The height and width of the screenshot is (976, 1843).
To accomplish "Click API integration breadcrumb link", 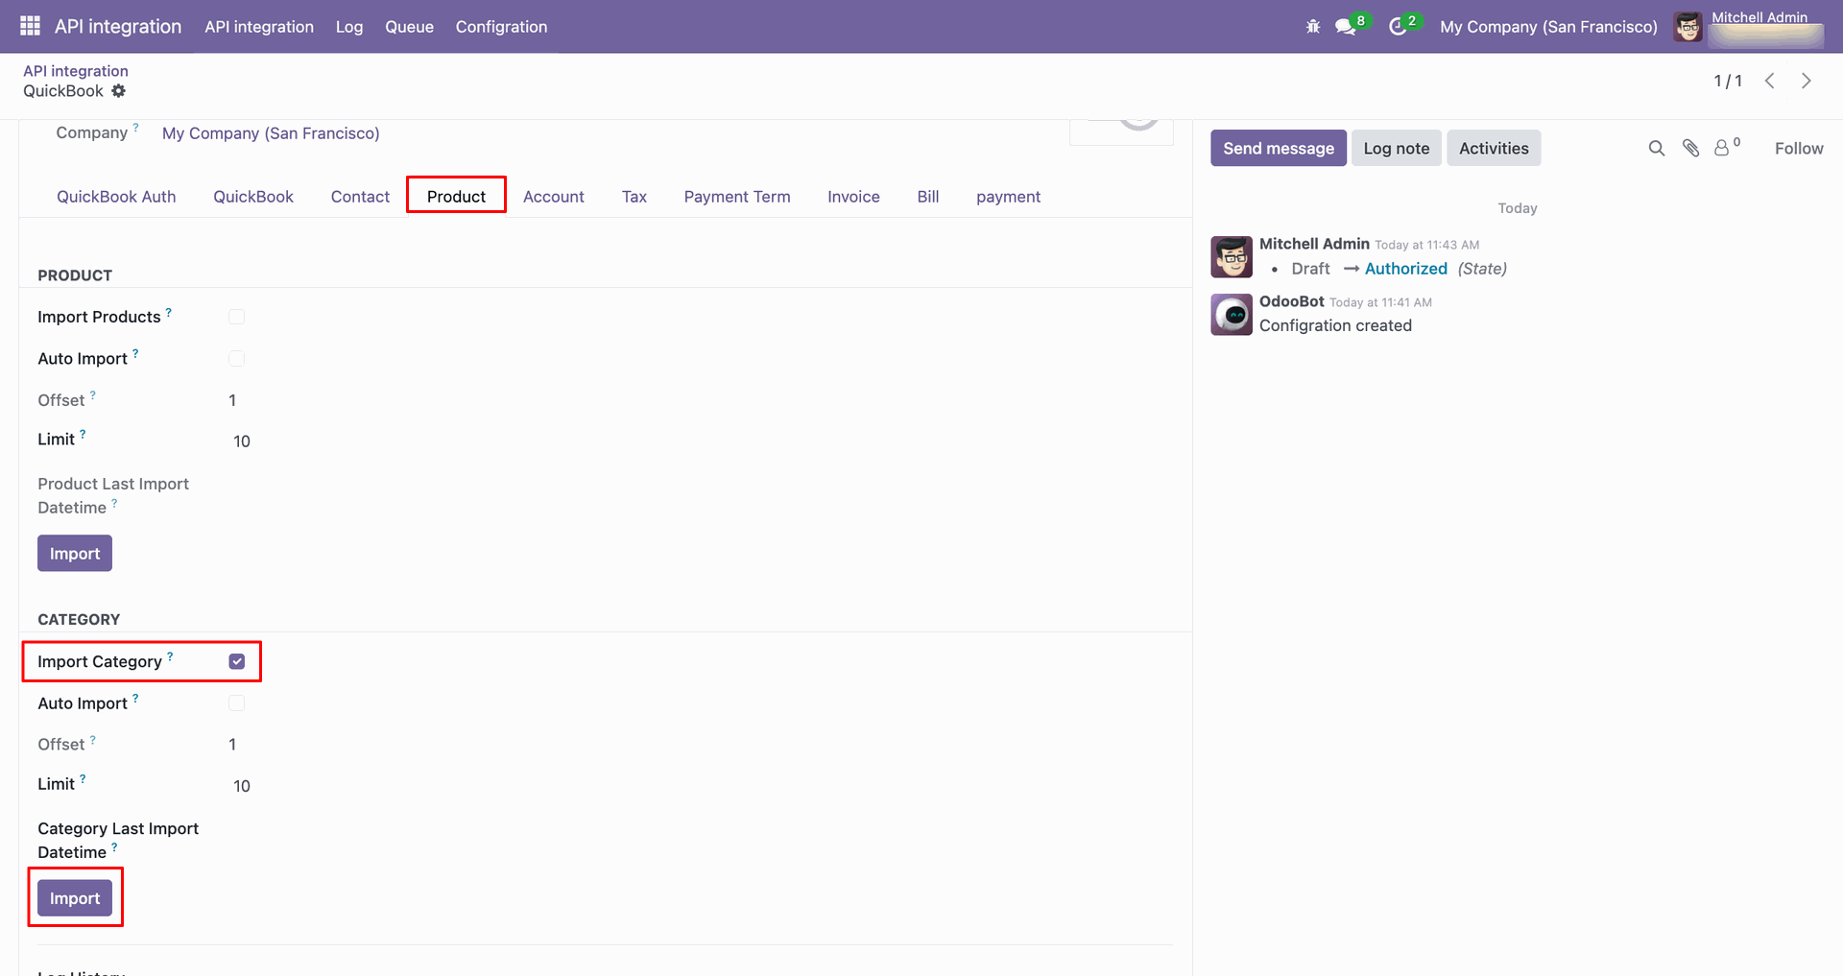I will 76,71.
